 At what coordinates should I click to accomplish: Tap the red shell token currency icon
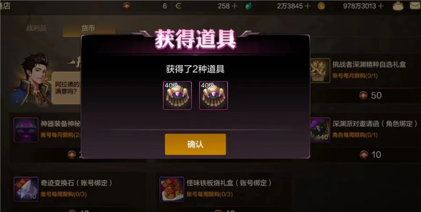tap(126, 6)
